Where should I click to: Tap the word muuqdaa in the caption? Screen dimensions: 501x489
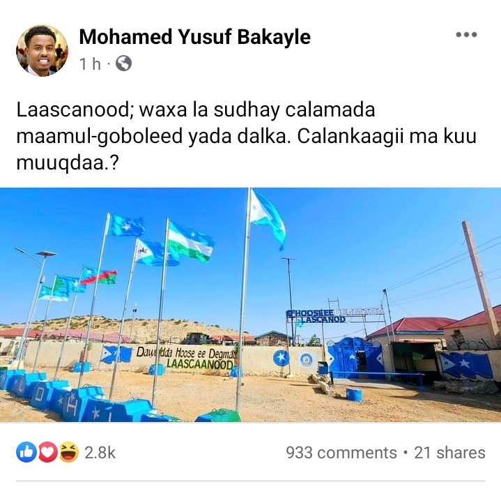(x=60, y=163)
